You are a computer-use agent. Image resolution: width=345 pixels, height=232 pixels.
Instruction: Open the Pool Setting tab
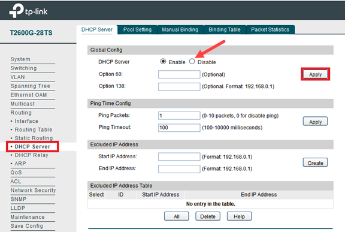point(137,30)
